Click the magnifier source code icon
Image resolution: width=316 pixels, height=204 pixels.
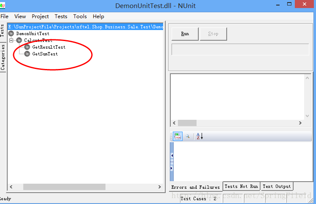pyautogui.click(x=188, y=136)
